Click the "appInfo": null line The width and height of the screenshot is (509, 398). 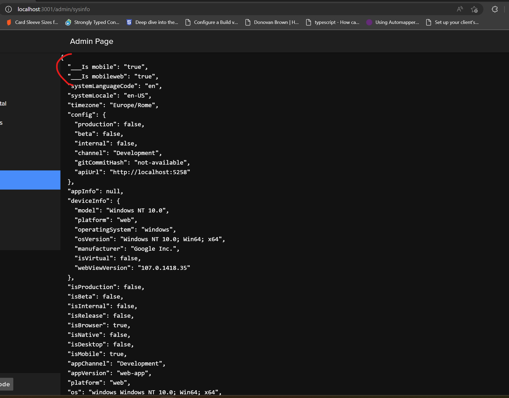[96, 191]
